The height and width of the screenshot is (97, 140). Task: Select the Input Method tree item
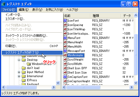(x=35, y=72)
